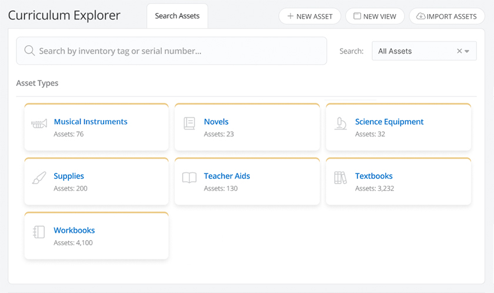Expand the All Assets dropdown arrow
This screenshot has width=494, height=293.
coord(467,51)
